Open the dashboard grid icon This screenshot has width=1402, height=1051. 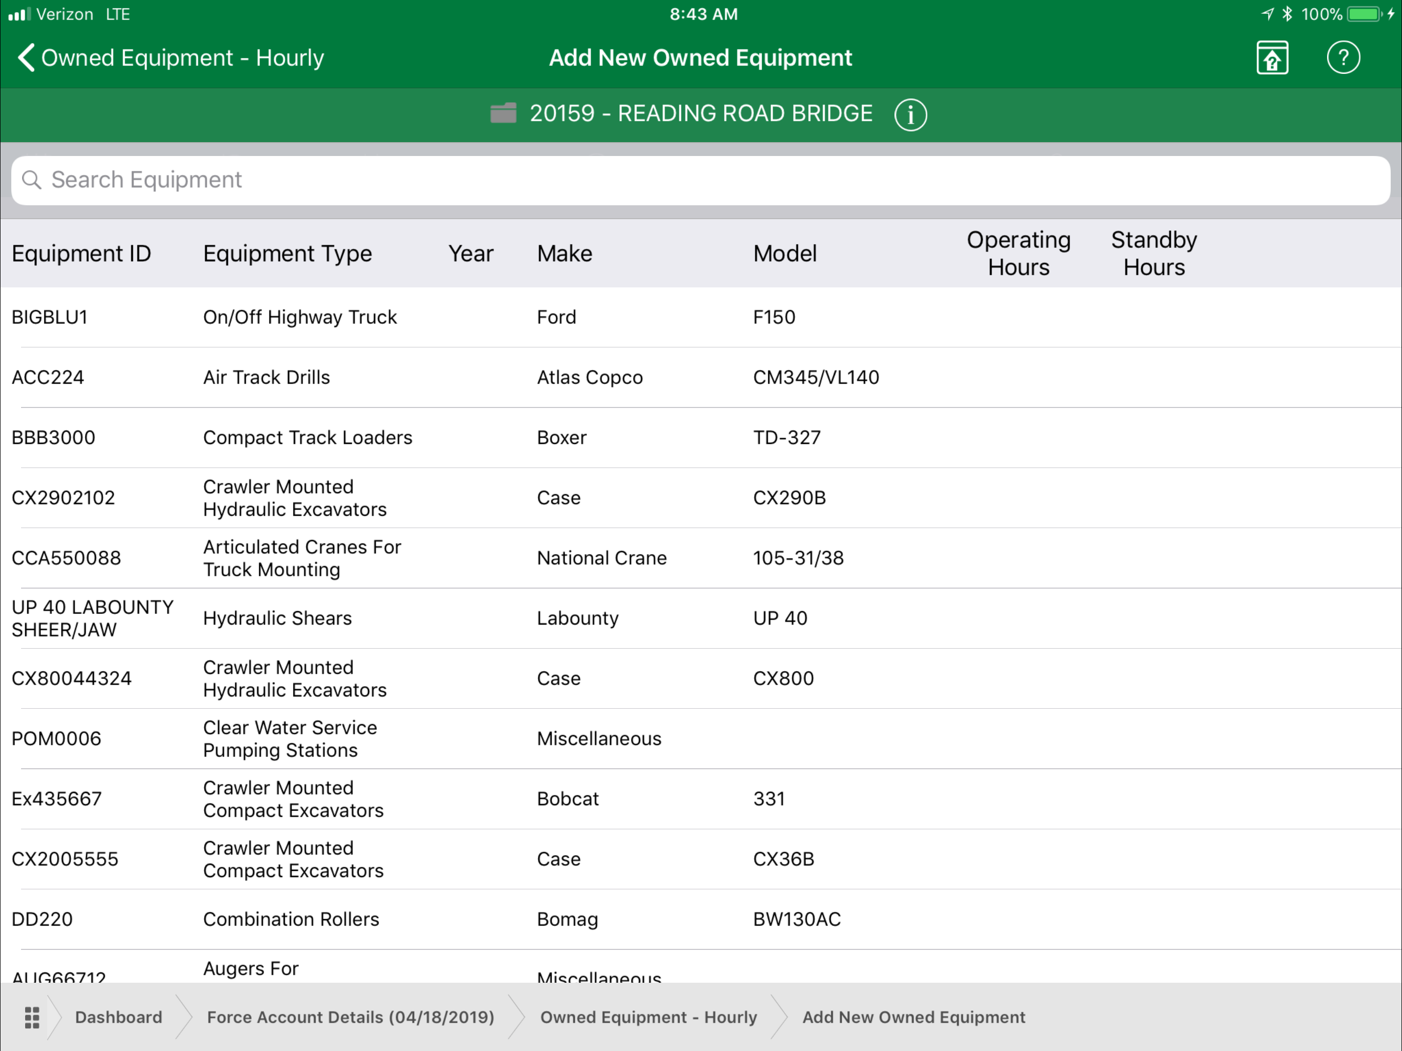pyautogui.click(x=32, y=1018)
